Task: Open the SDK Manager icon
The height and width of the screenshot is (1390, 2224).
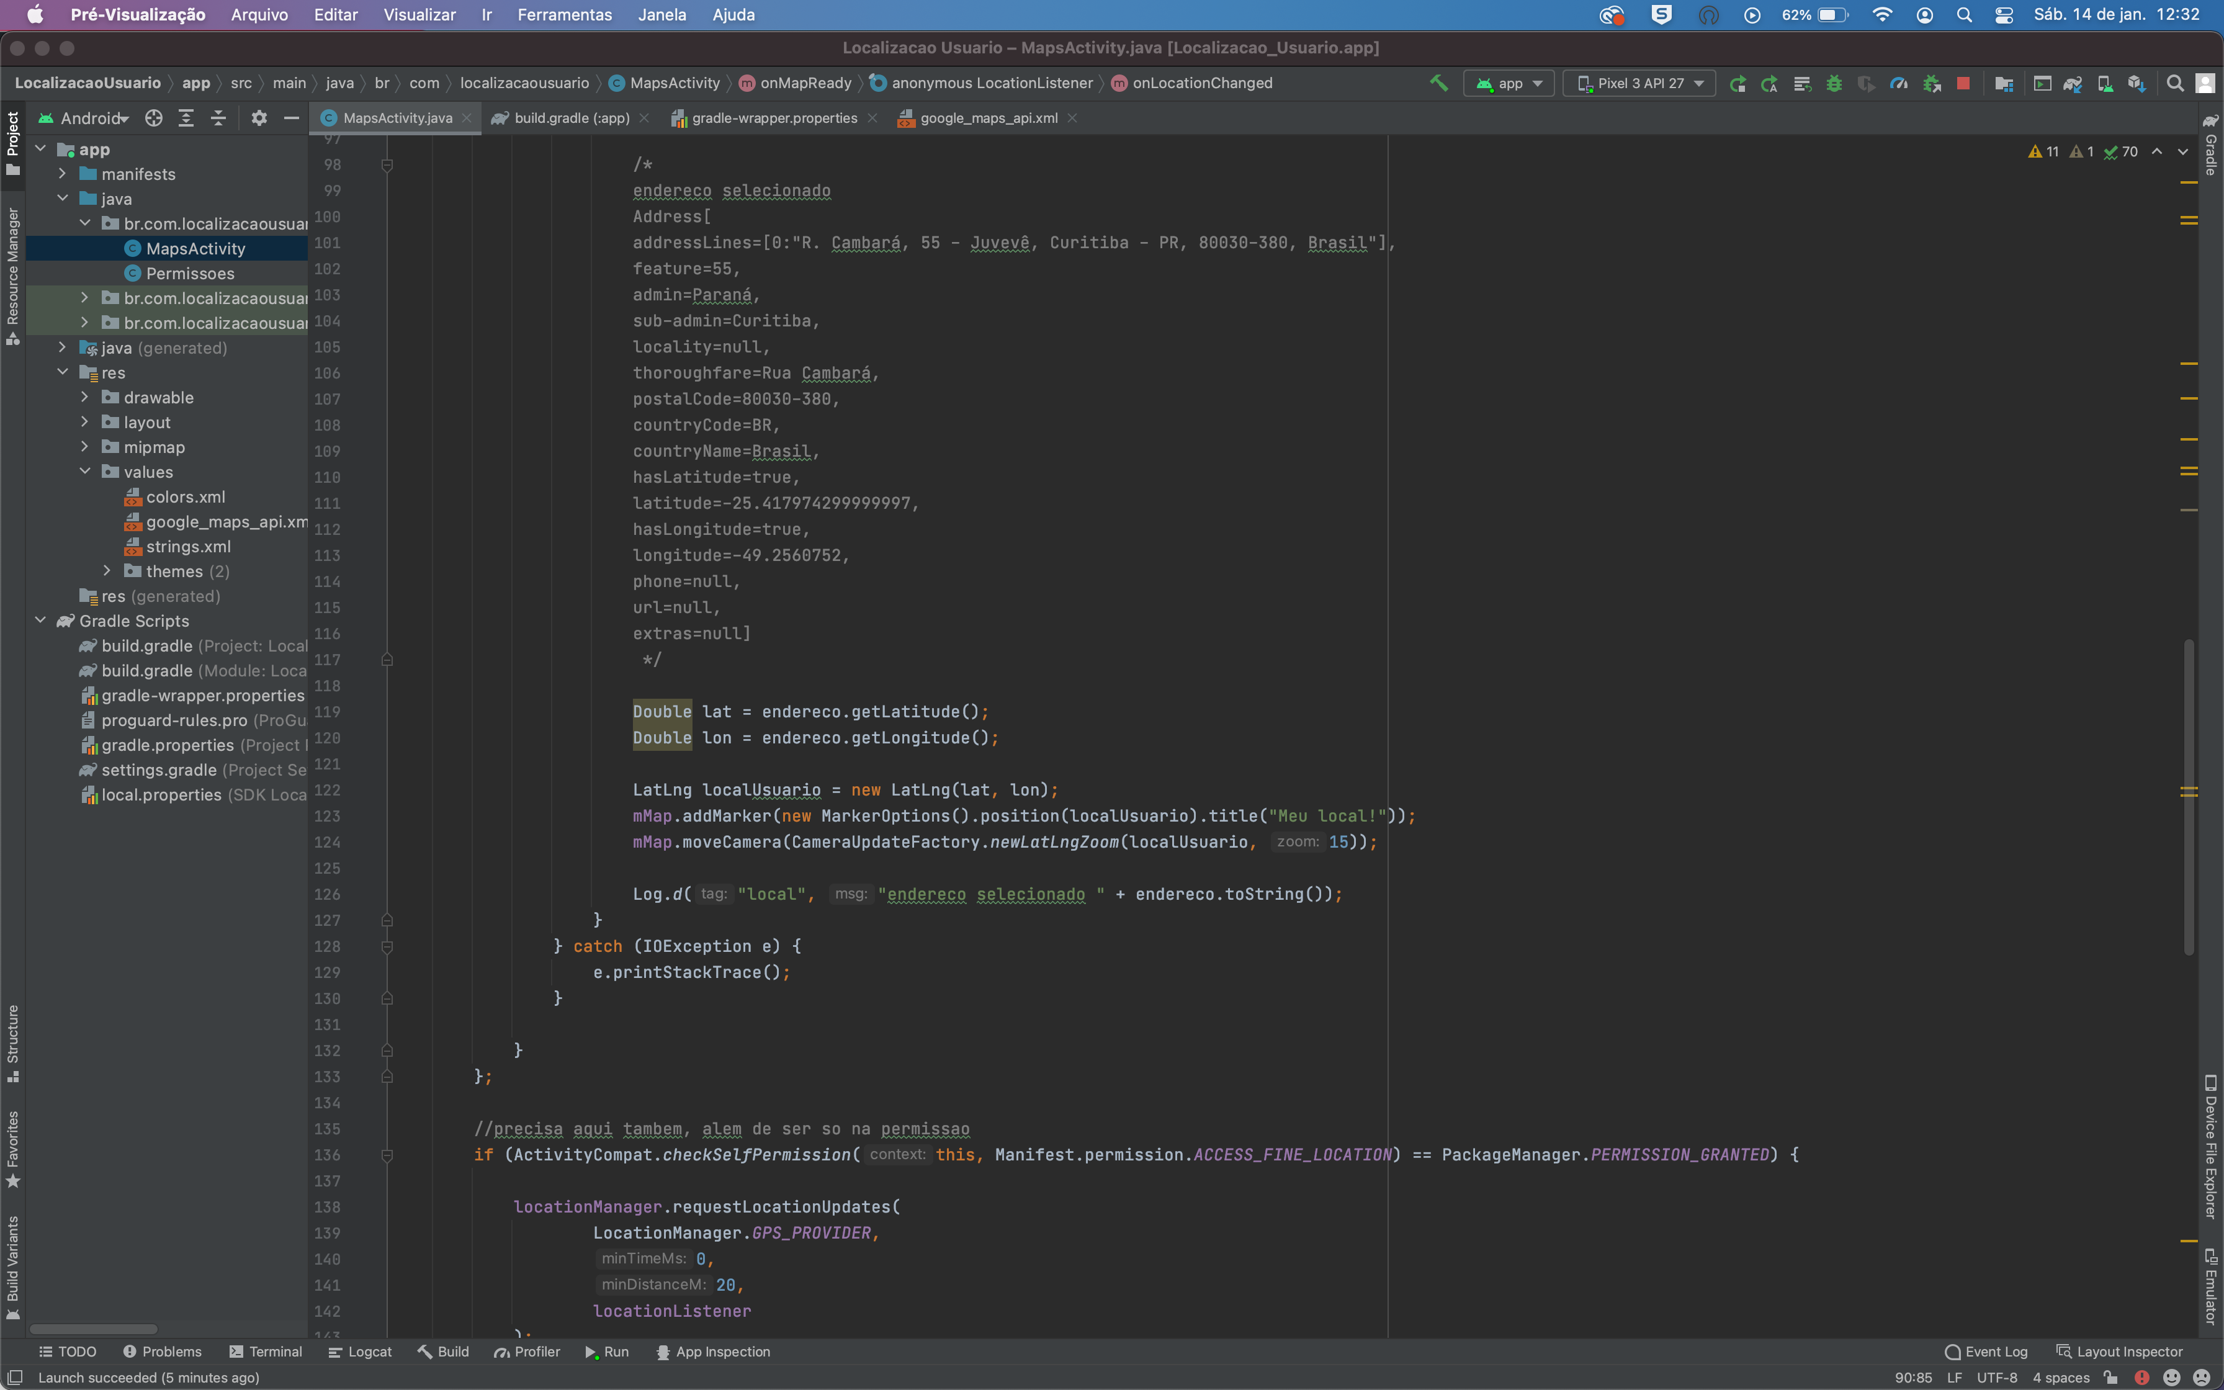Action: (2137, 84)
